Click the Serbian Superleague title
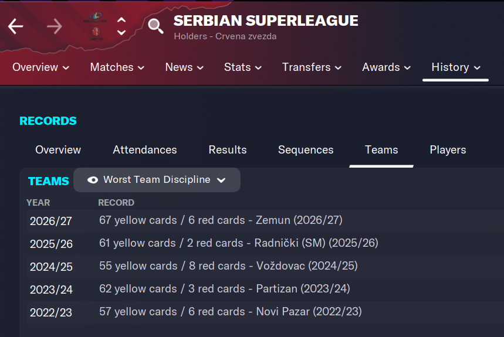Screen dimensions: 504x337 click(x=266, y=21)
